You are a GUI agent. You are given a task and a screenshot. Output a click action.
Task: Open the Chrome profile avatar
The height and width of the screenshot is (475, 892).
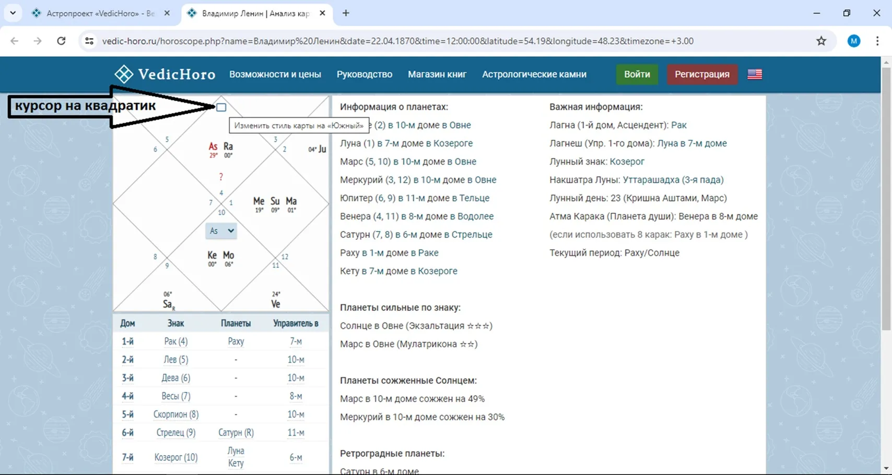[853, 41]
